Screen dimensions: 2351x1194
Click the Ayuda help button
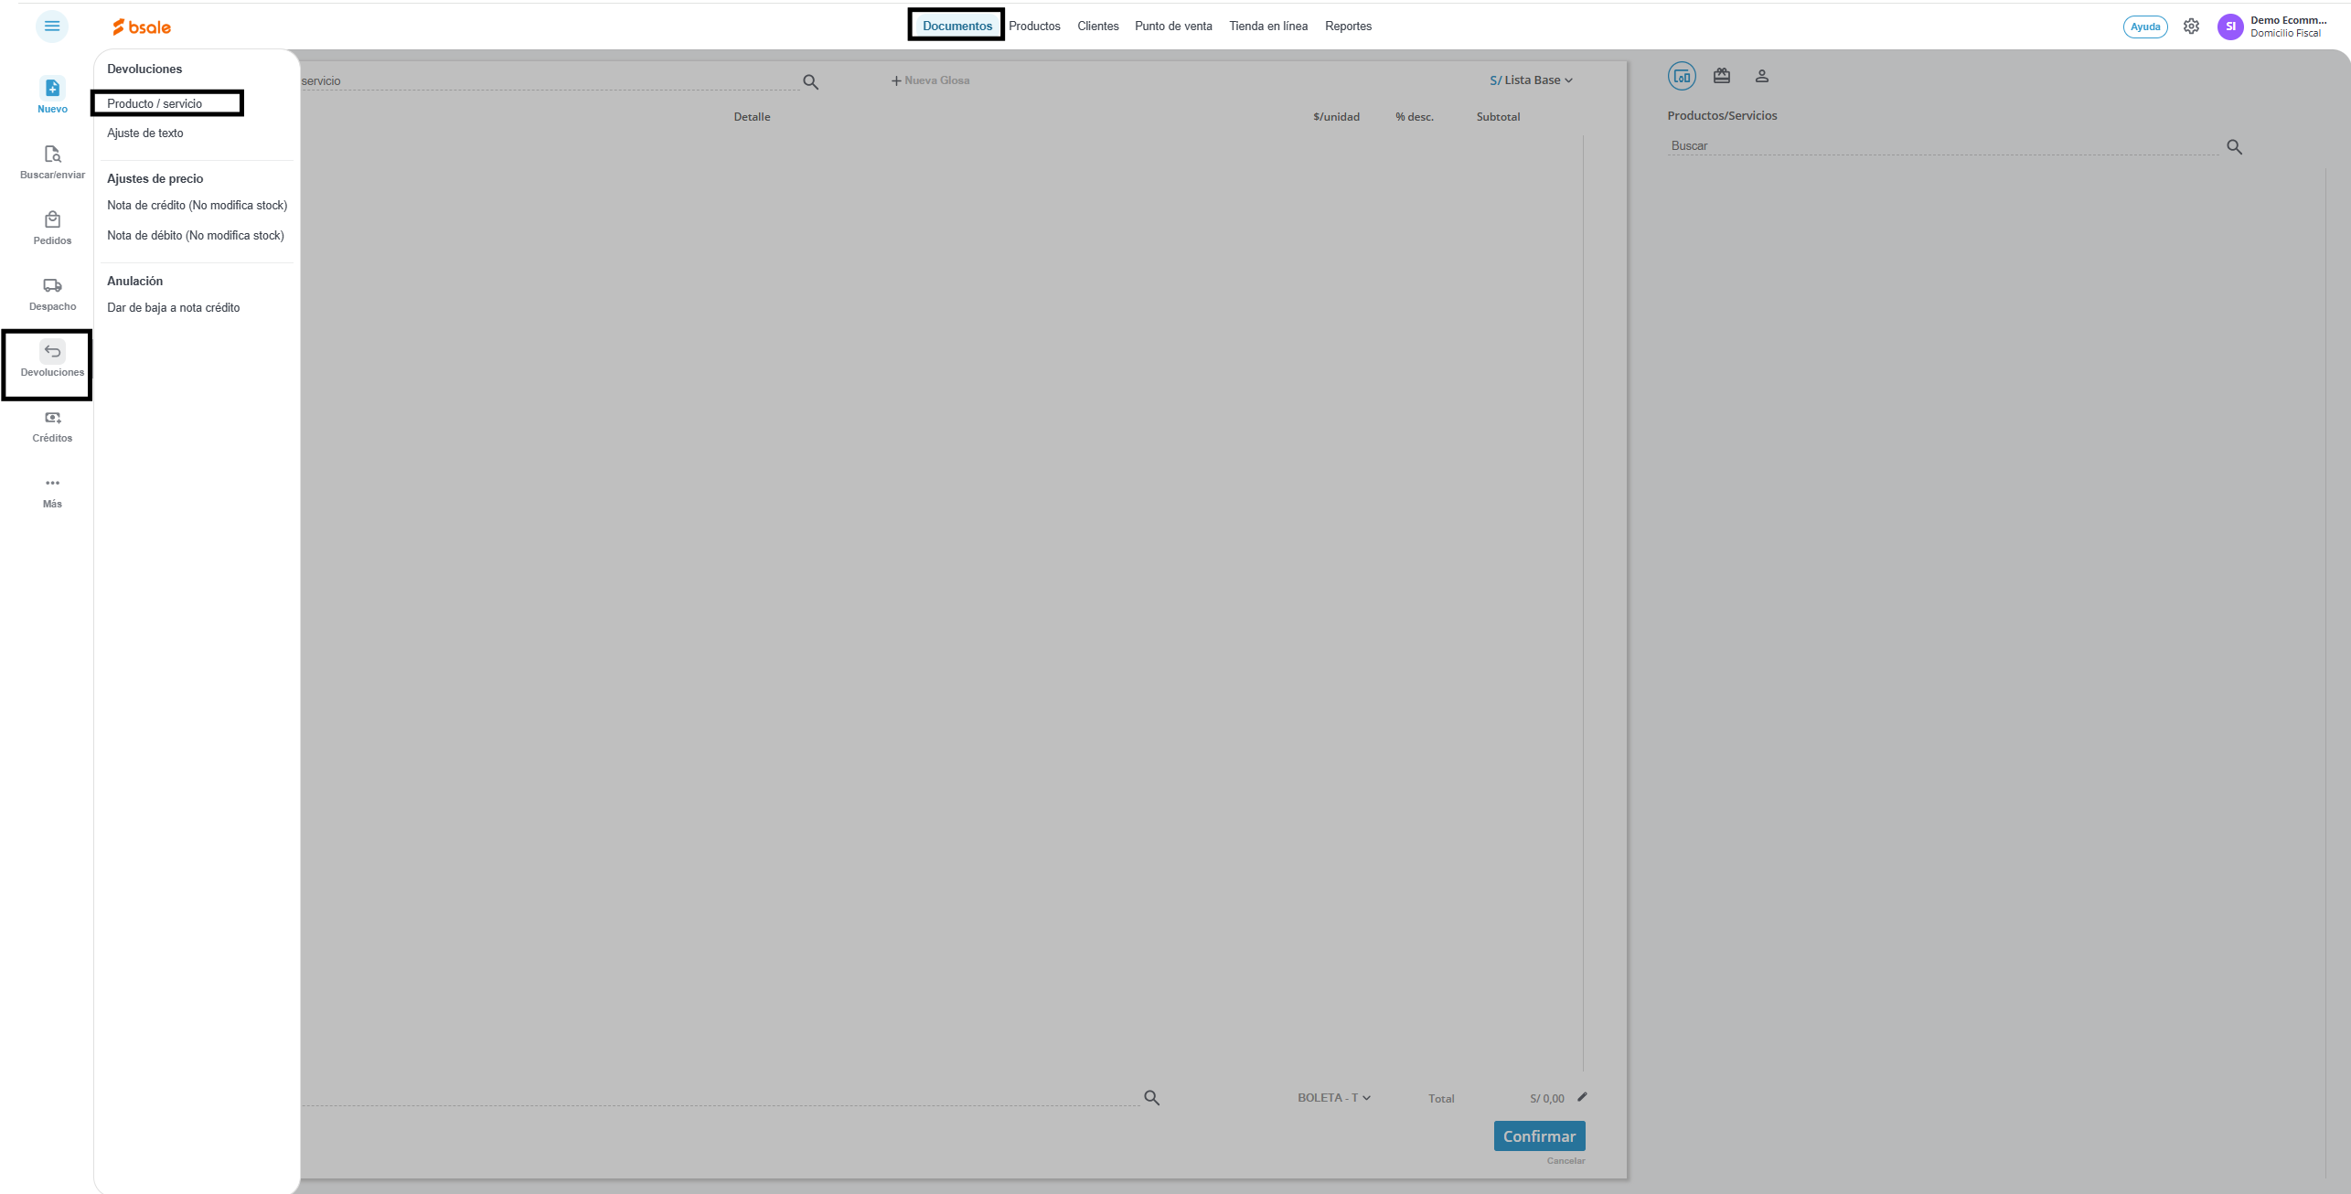2144,27
